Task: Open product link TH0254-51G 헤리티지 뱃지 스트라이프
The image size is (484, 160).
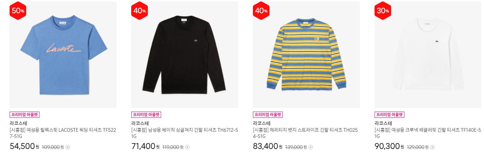Action: click(x=306, y=133)
